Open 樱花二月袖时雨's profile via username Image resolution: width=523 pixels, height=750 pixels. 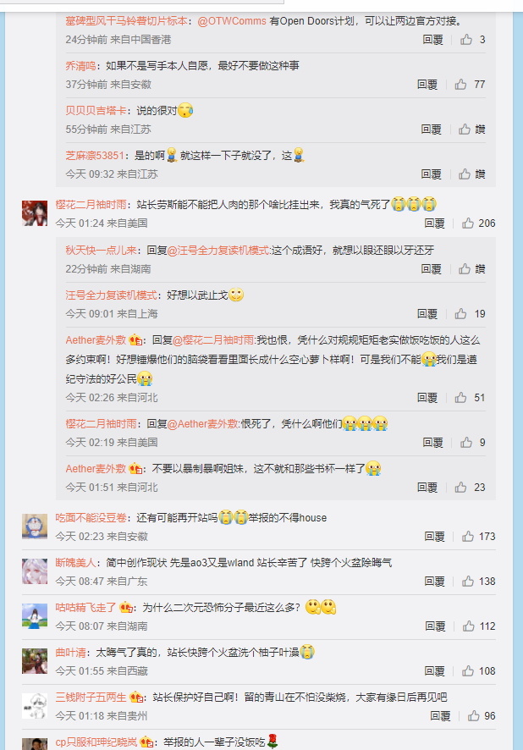tap(91, 205)
